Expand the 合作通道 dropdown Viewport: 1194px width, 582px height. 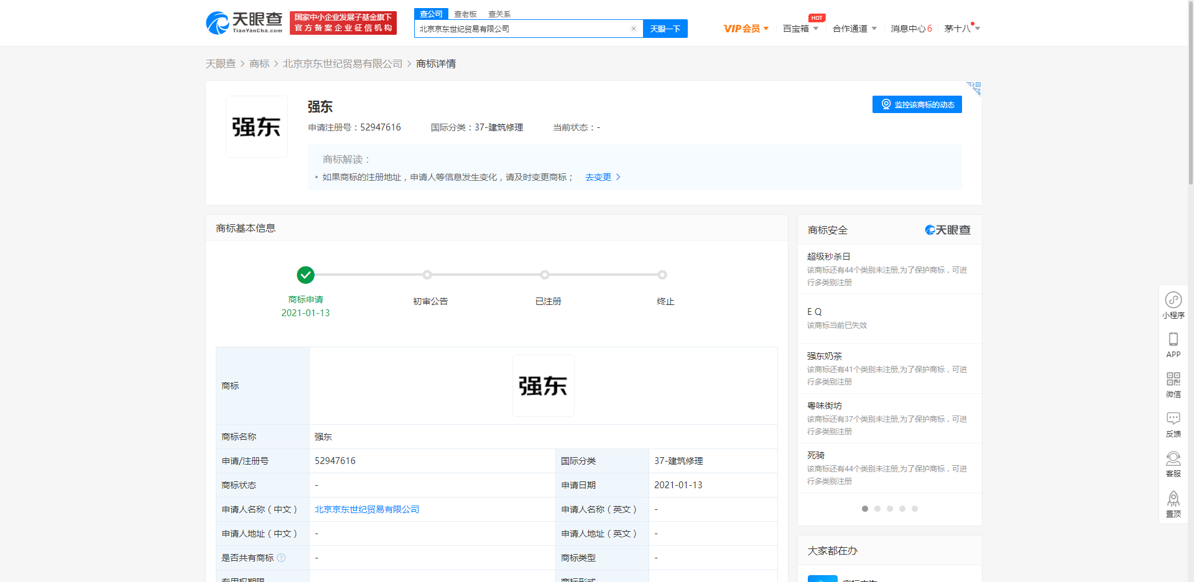click(x=854, y=29)
